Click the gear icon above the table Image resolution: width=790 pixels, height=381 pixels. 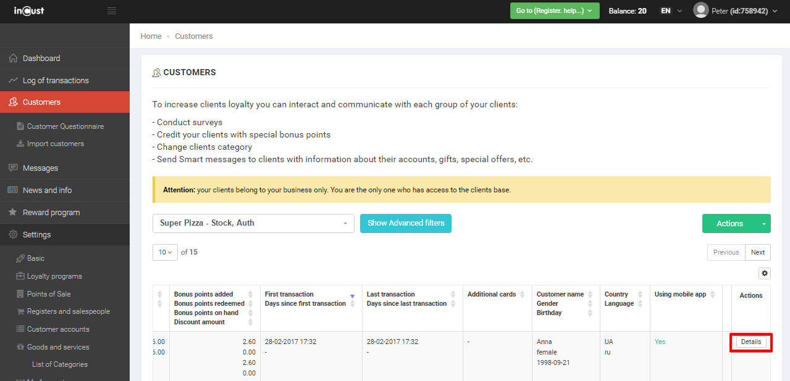click(x=765, y=273)
